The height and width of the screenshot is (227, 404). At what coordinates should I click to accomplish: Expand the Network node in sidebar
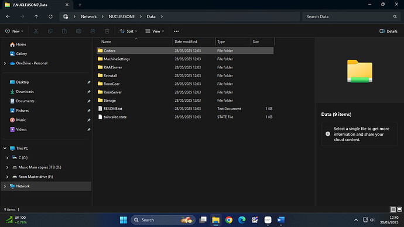(x=5, y=186)
